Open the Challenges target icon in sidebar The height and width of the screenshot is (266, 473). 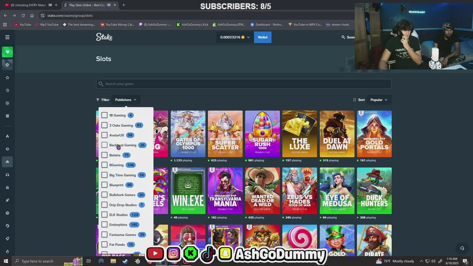point(7,103)
